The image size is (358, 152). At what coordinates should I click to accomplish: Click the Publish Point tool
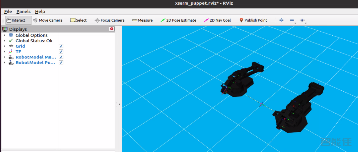(253, 20)
